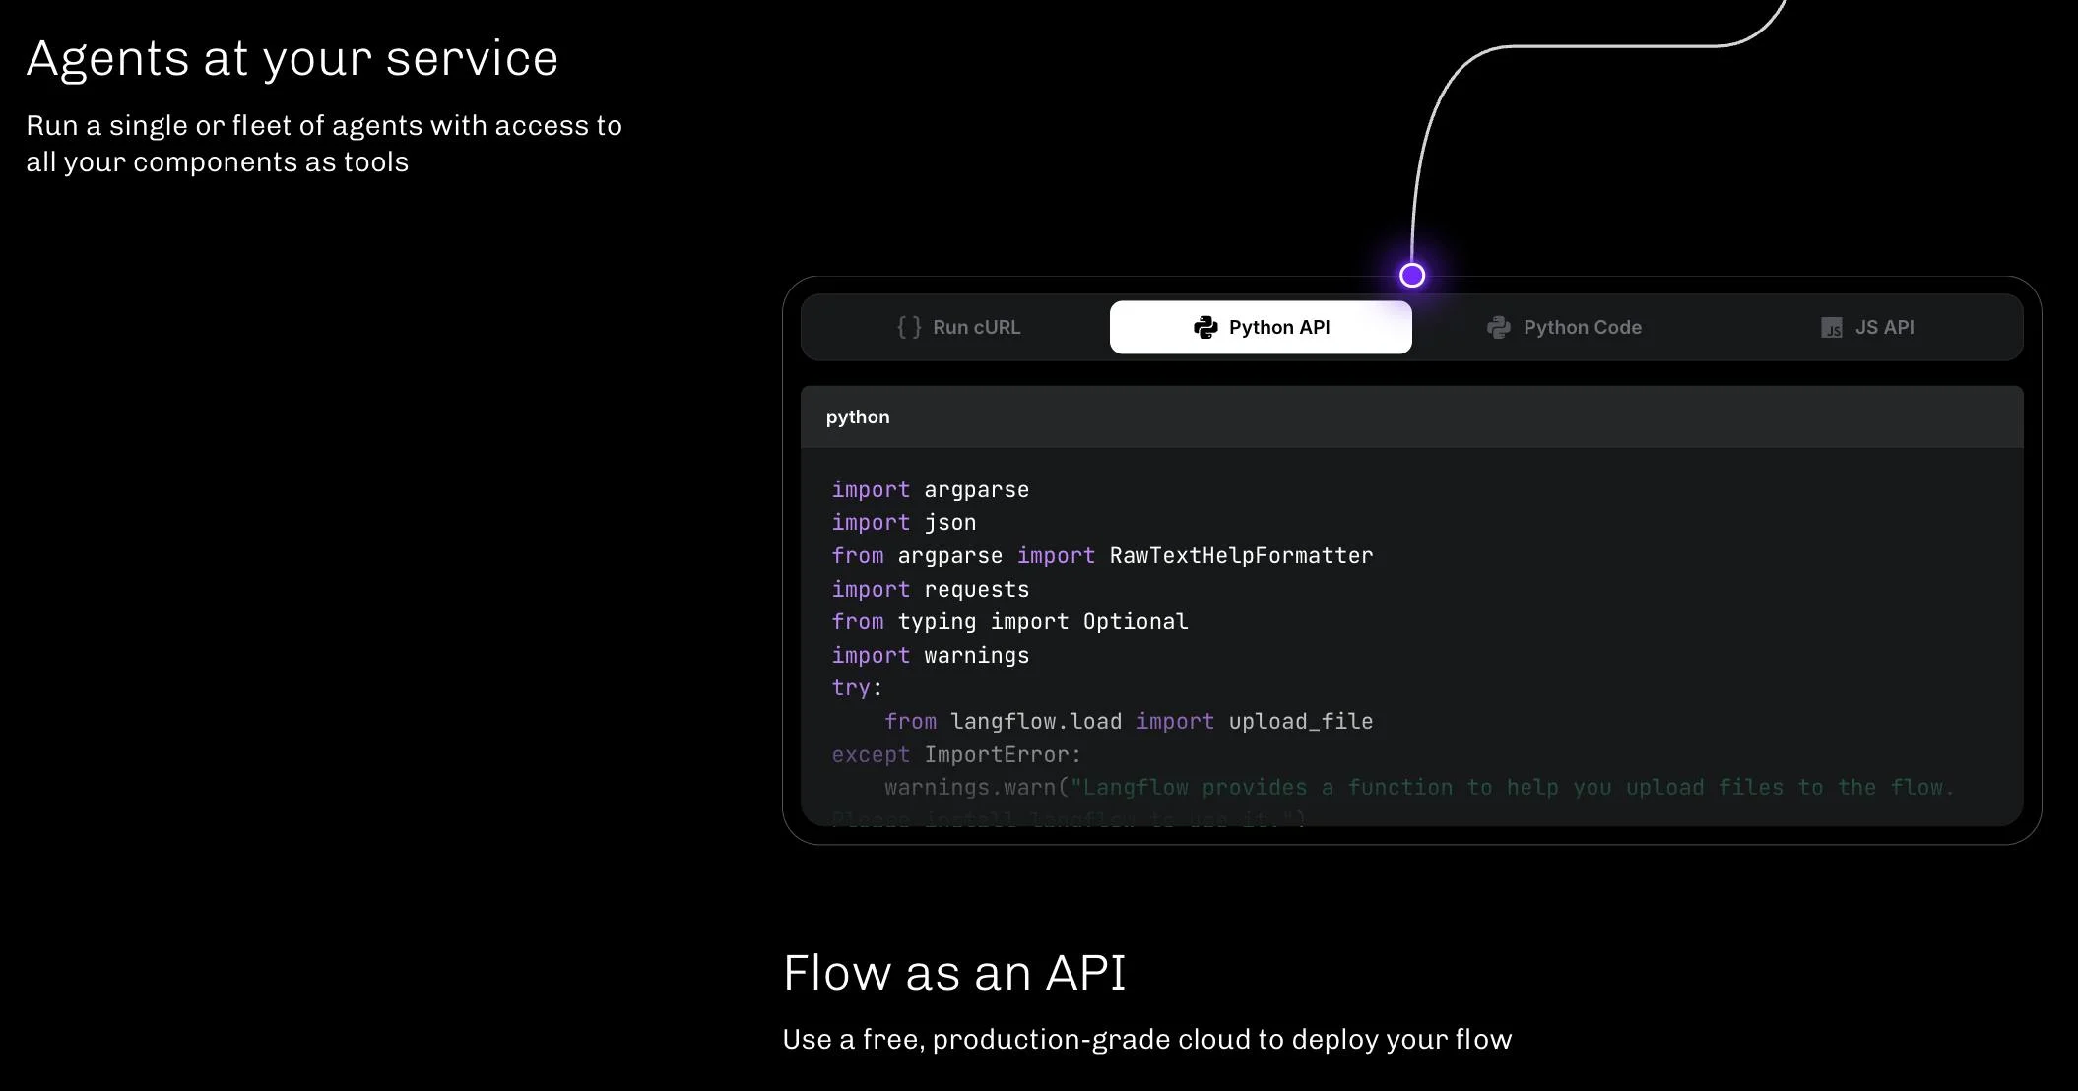Viewport: 2078px width, 1091px height.
Task: Click the 'Run a single or fleet of agents' paragraph
Action: click(x=324, y=144)
